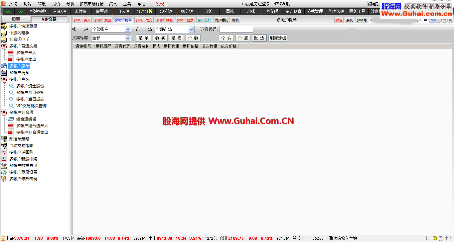The image size is (454, 242).
Task: Switch to the 股票 sidebar tab
Action: click(16, 19)
